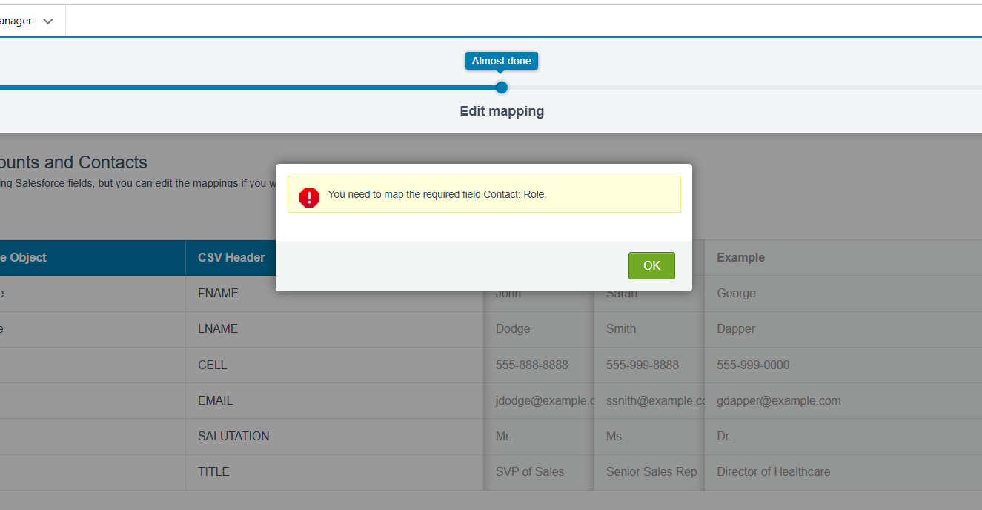This screenshot has width=982, height=510.
Task: Click the Smith example value
Action: pos(621,328)
